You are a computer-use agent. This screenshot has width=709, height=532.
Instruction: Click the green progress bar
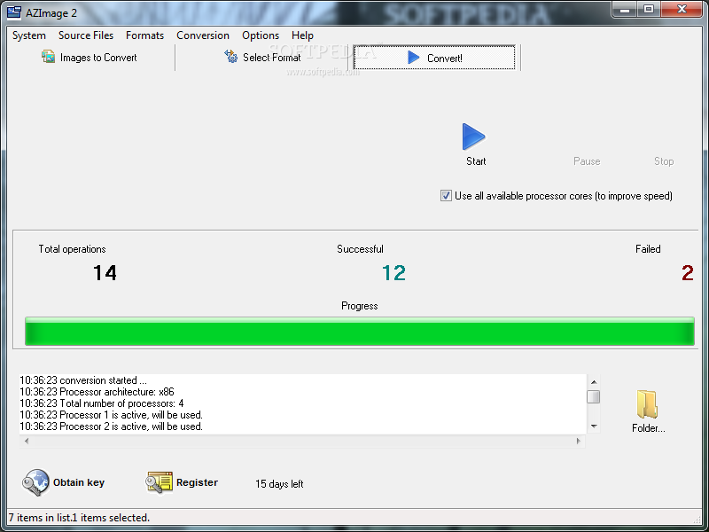tap(360, 332)
